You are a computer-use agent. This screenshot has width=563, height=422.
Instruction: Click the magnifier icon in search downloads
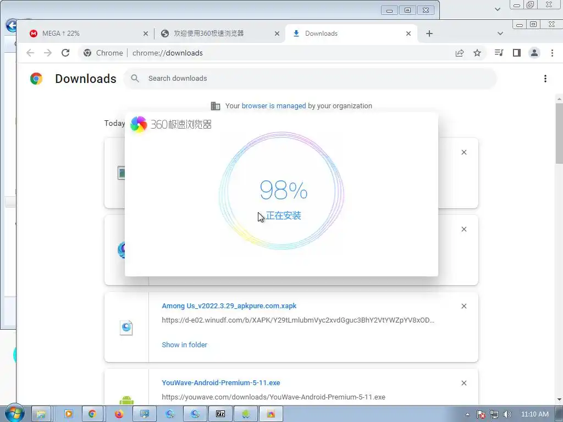135,78
